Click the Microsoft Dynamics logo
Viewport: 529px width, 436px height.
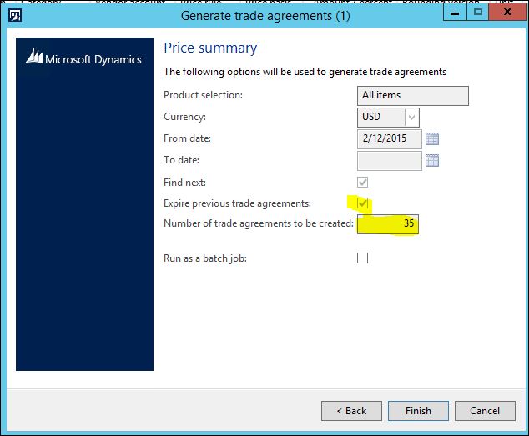[84, 58]
